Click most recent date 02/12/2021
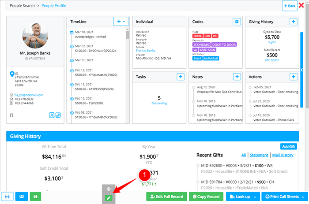The width and height of the screenshot is (309, 204). tap(272, 60)
